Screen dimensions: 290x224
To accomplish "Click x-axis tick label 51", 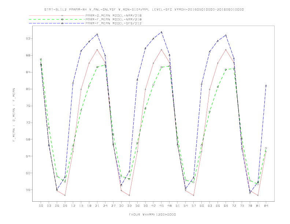I will click(178, 206).
